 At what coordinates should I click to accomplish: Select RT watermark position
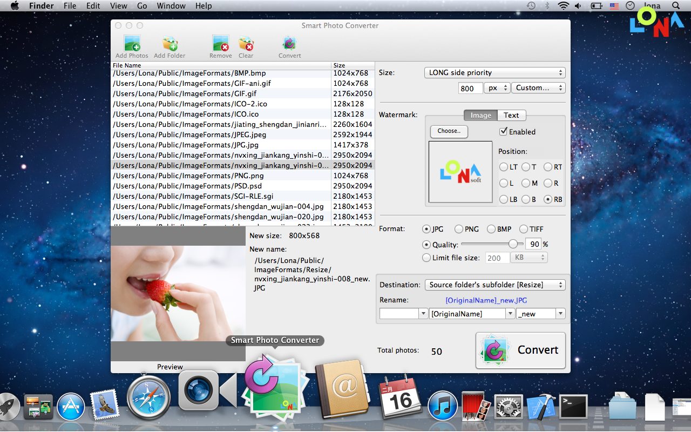548,167
